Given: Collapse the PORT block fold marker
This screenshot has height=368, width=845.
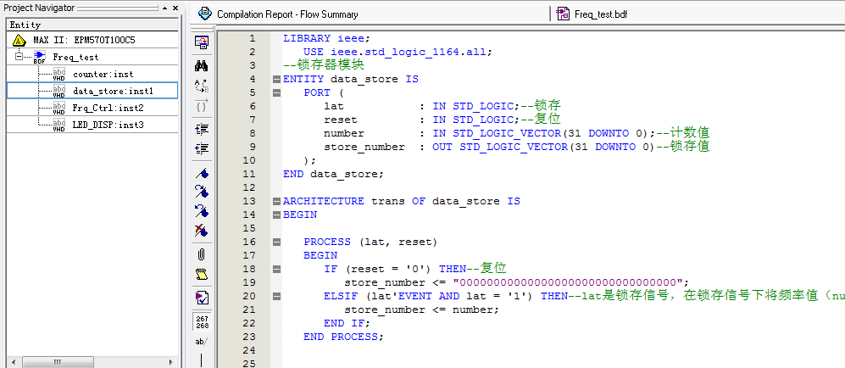Looking at the screenshot, I should point(277,92).
